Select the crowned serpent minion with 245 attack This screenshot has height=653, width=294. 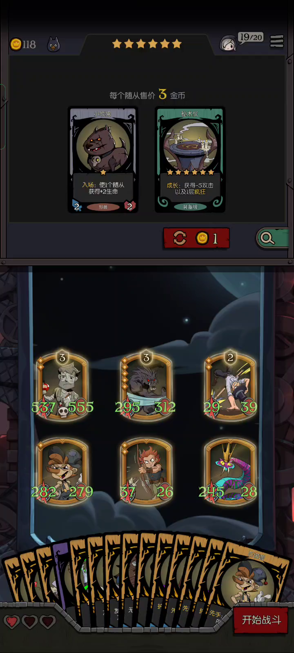pos(230,471)
